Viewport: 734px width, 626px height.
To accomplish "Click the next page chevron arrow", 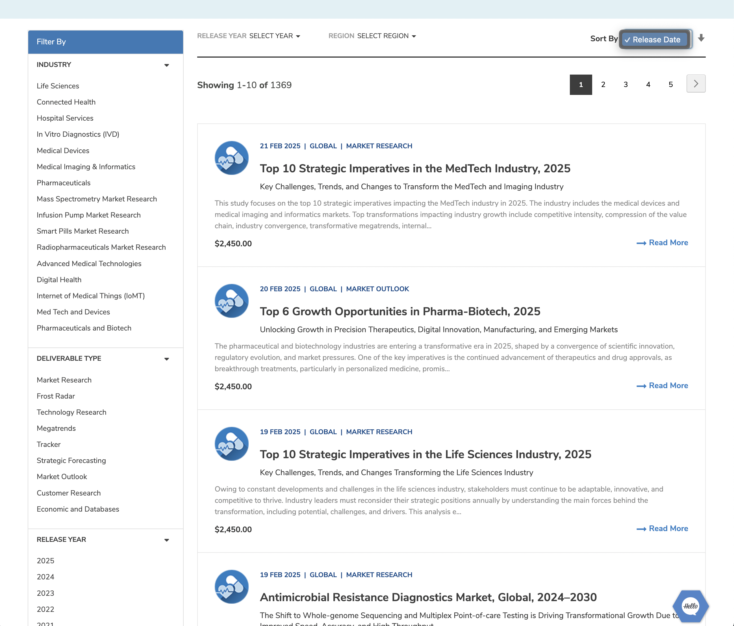I will pyautogui.click(x=695, y=84).
